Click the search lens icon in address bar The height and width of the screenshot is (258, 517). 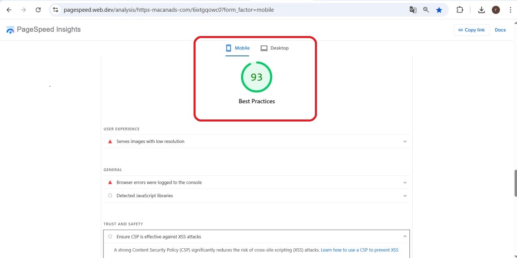[x=426, y=9]
